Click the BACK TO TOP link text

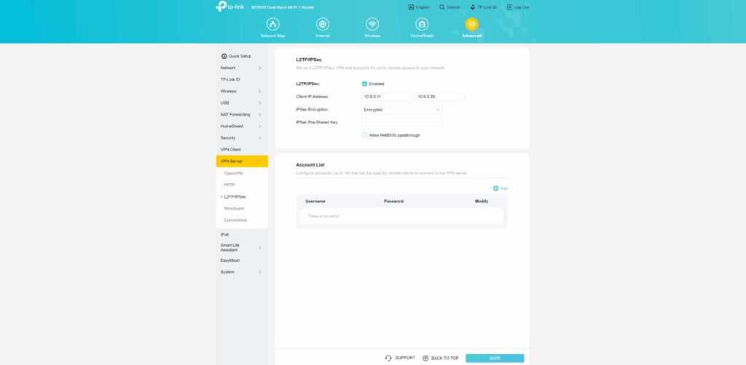click(445, 358)
